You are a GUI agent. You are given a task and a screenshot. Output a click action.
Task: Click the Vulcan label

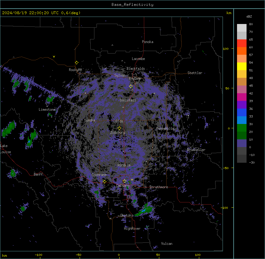click(167, 244)
